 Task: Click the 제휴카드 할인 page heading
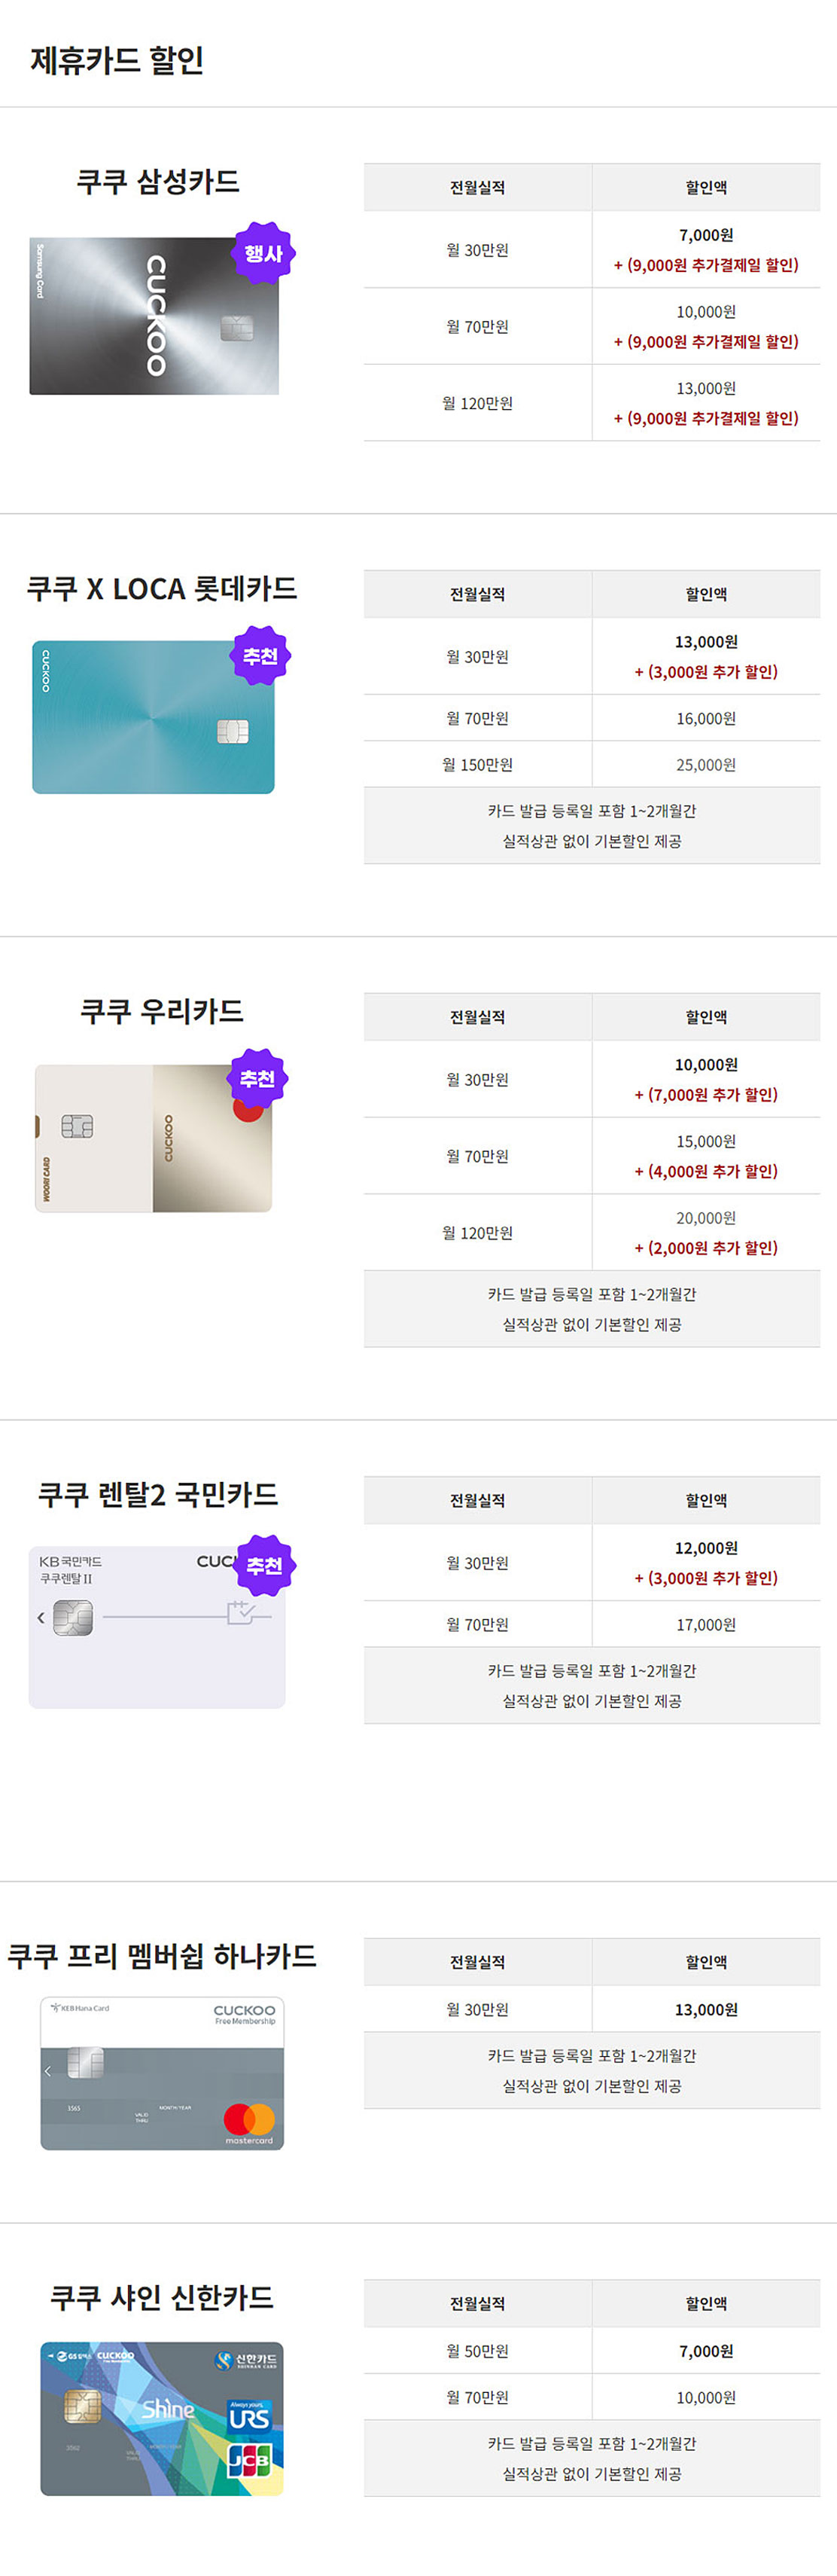tap(117, 60)
